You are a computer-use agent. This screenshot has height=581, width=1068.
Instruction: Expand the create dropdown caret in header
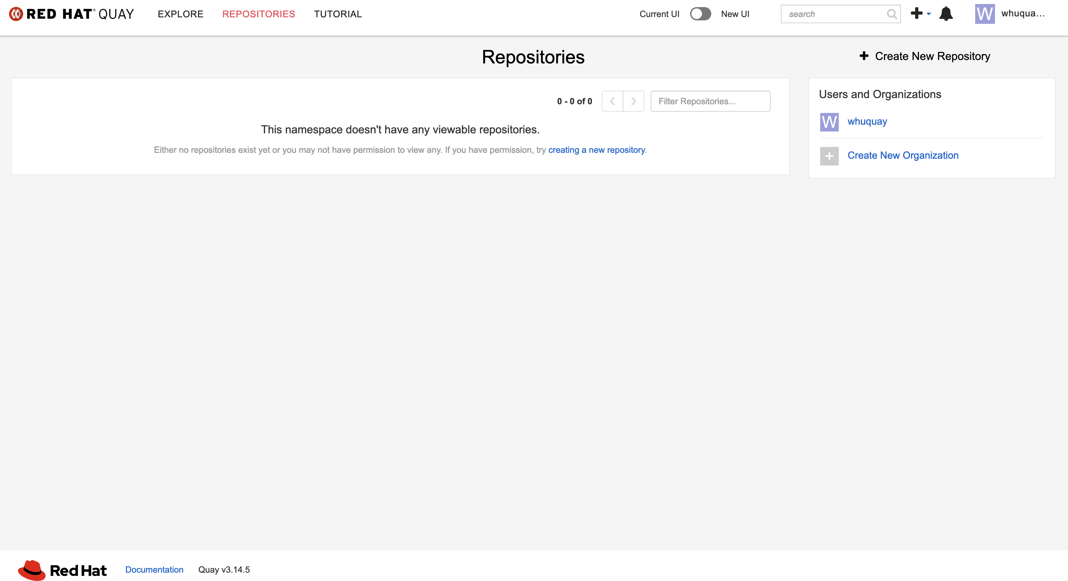(929, 14)
